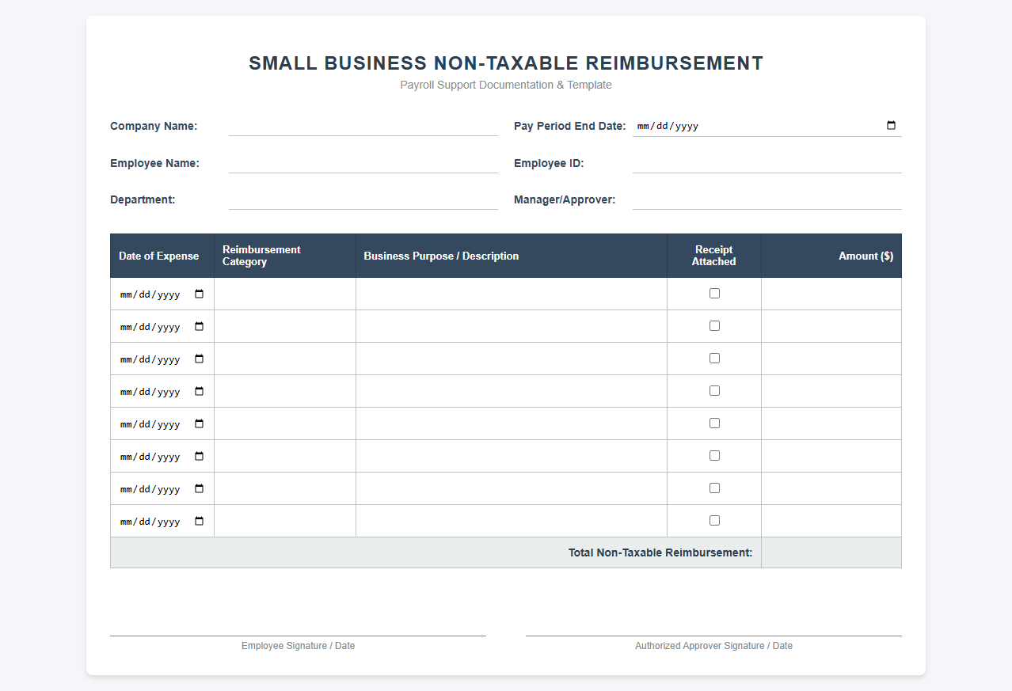Check Receipt Attached in seventh expense row
This screenshot has height=691, width=1012.
click(714, 488)
